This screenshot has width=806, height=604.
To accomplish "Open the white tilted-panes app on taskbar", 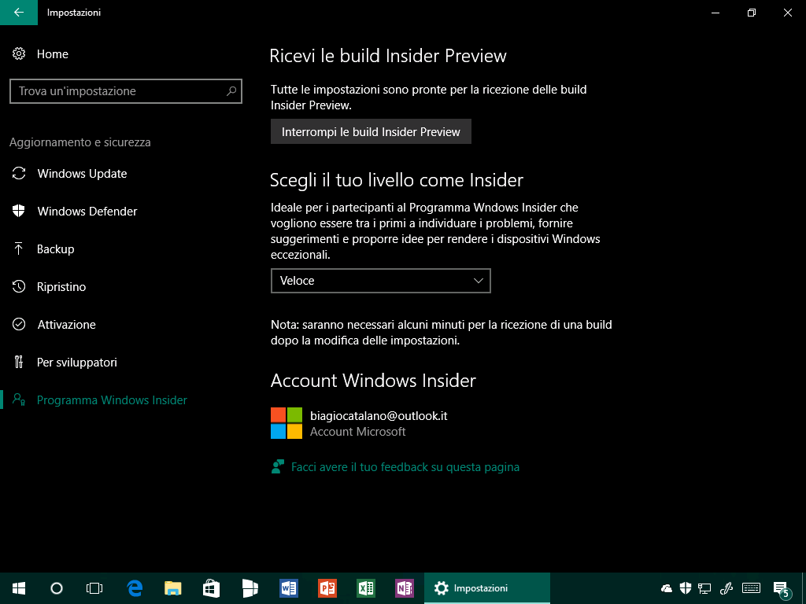I will coord(250,588).
